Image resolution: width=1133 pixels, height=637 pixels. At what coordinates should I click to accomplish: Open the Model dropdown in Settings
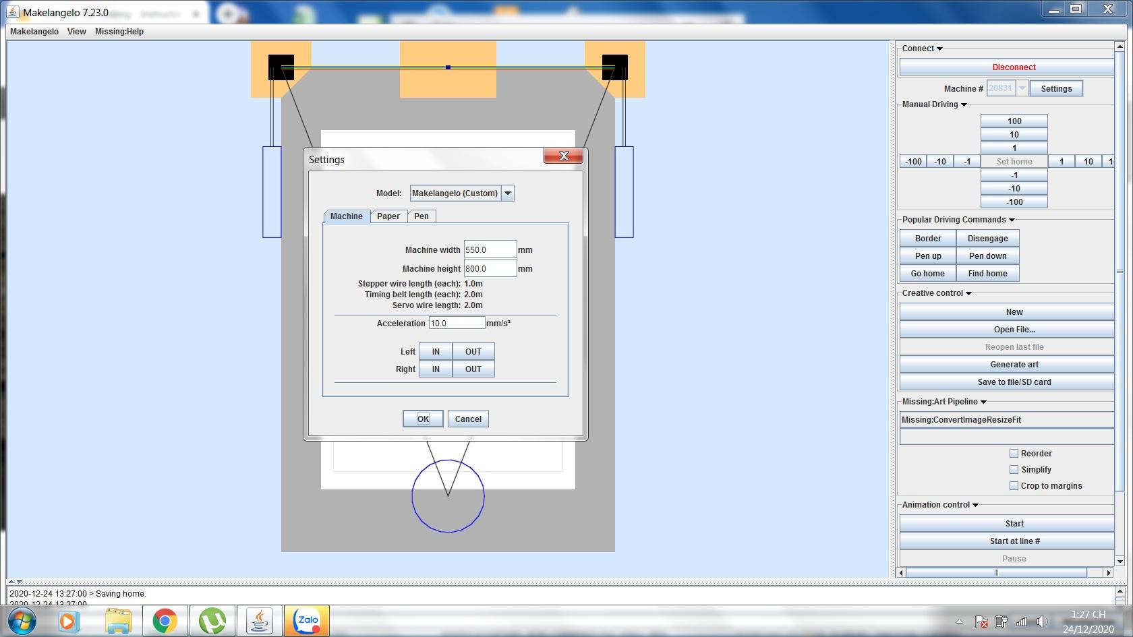tap(508, 193)
